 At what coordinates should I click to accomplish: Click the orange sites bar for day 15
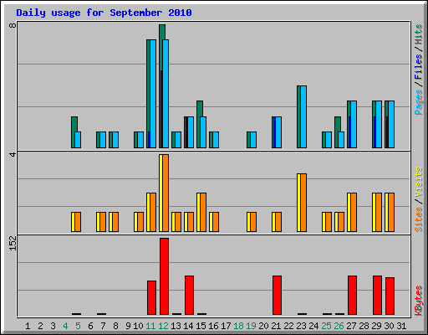[203, 212]
